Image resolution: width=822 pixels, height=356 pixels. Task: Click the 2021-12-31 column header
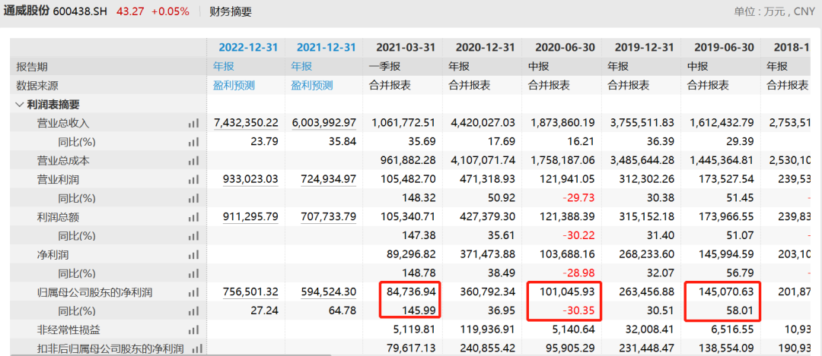coord(326,48)
